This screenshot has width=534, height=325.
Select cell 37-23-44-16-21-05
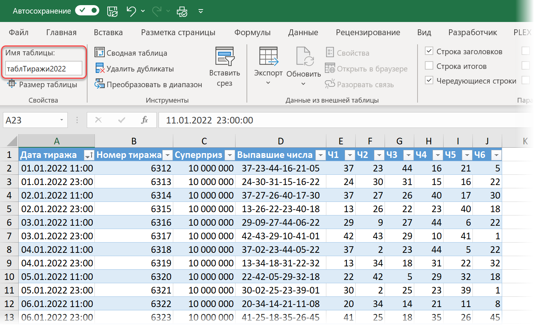coord(281,168)
